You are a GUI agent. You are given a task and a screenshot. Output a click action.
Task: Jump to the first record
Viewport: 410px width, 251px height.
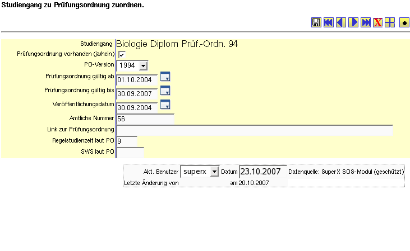click(329, 22)
